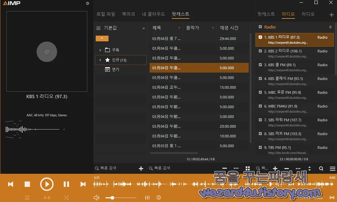This screenshot has height=202, width=337.
Task: Open the hamburger menu at bottom right
Action: [332, 168]
